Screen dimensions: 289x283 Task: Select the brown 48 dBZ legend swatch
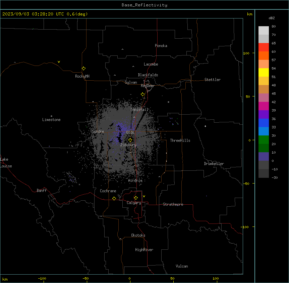[x=264, y=89]
